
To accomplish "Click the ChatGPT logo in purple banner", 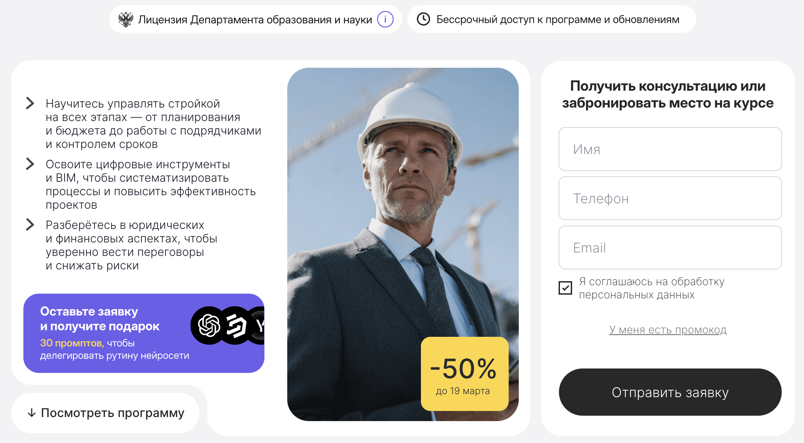I will pyautogui.click(x=209, y=325).
